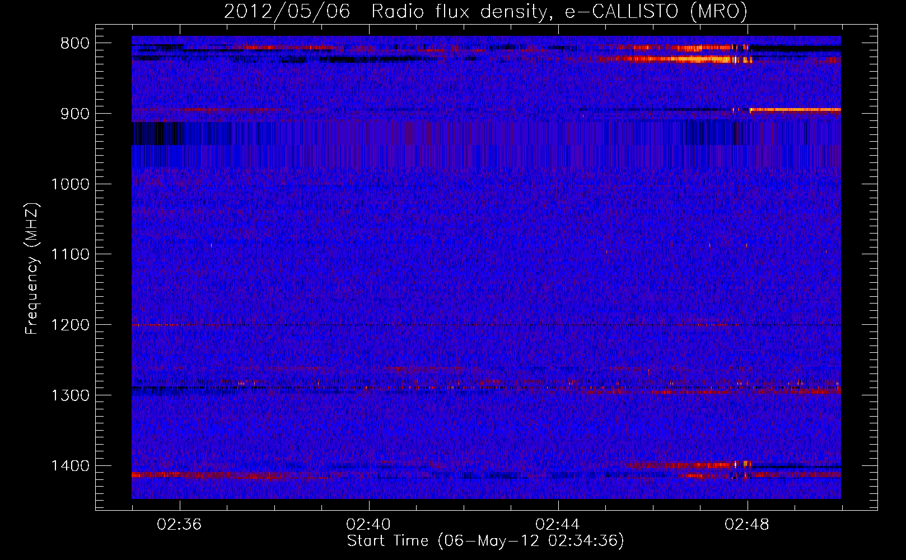The height and width of the screenshot is (560, 906).
Task: Click the "Start Time (06-May-12 02:34:36)" label
Action: coord(485,541)
